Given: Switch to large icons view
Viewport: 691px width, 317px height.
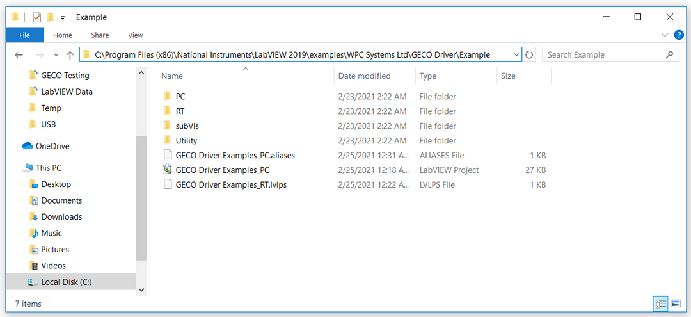Looking at the screenshot, I should tap(676, 304).
